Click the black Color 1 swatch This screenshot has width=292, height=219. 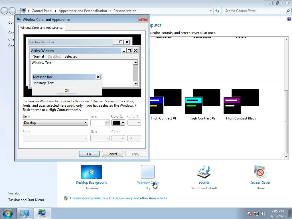(x=116, y=123)
